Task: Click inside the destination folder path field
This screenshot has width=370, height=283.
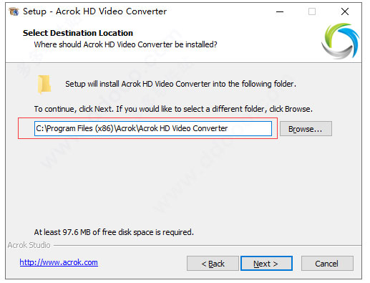Action: (153, 128)
